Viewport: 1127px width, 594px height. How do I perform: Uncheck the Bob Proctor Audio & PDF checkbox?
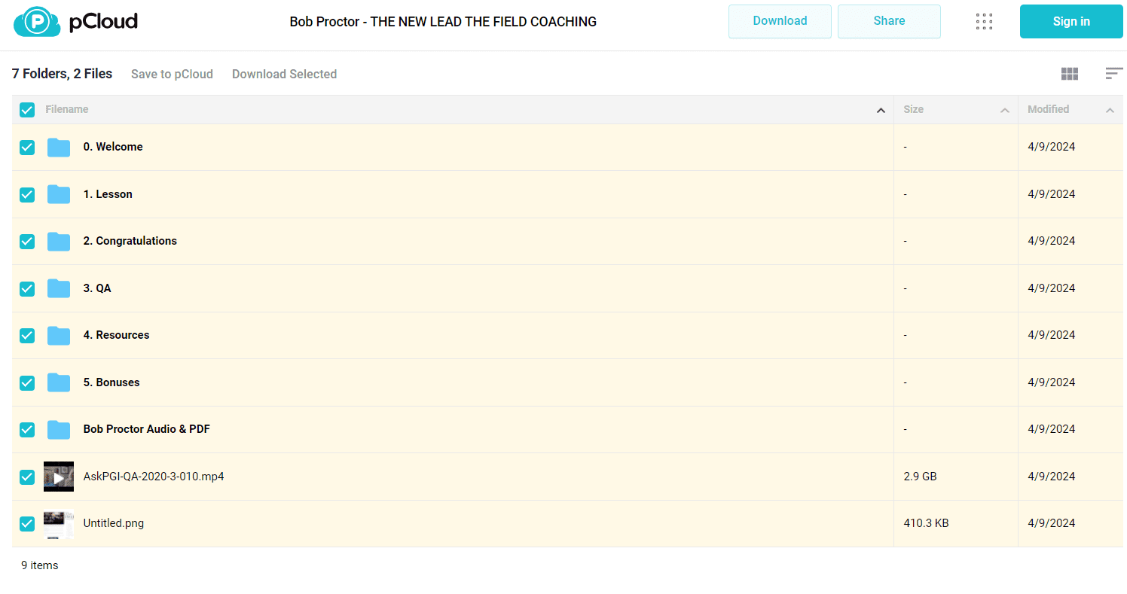click(27, 430)
